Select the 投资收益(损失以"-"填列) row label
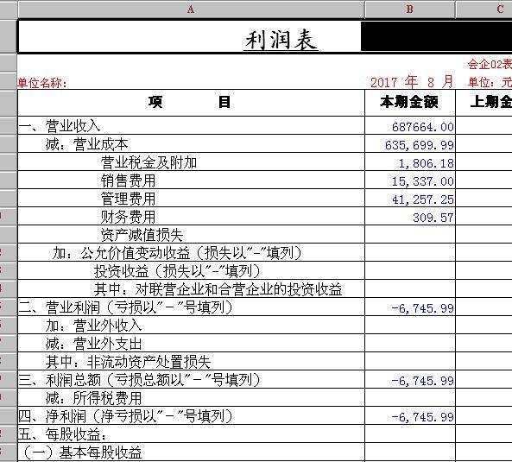 tap(177, 271)
